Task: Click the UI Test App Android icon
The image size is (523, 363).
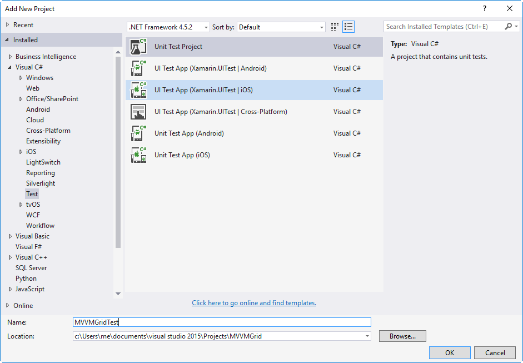Action: point(138,68)
